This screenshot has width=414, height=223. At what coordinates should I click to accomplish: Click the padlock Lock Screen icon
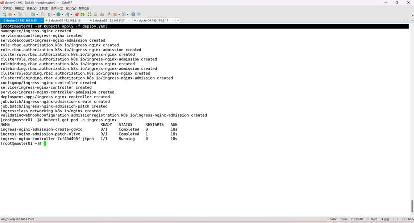[95, 14]
